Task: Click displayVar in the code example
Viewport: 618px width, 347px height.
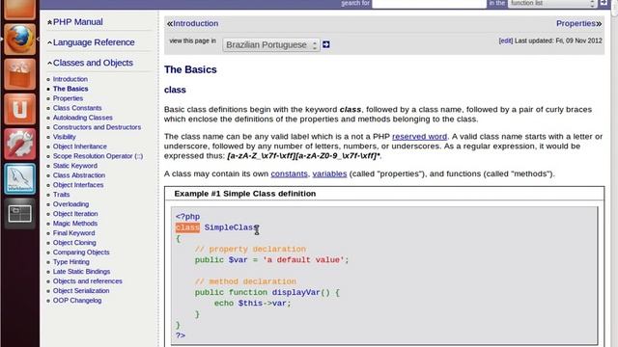Action: click(x=295, y=293)
